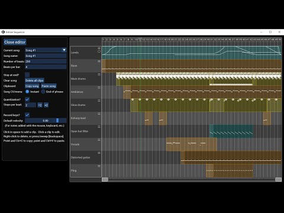Click the Beats per bar input field

46,67
